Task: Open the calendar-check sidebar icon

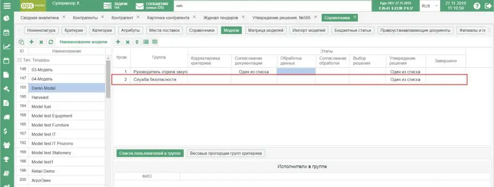Action: 6,32
